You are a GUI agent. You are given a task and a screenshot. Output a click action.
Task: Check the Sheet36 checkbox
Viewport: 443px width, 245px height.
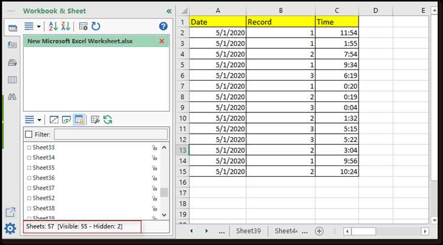pyautogui.click(x=29, y=178)
